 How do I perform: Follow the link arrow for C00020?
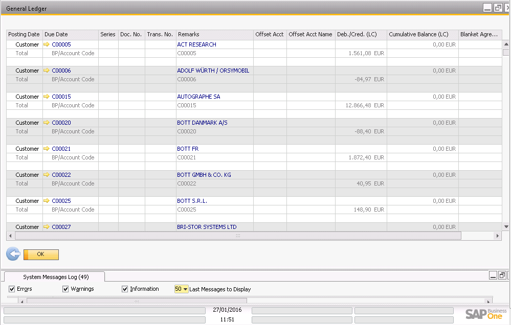(47, 123)
